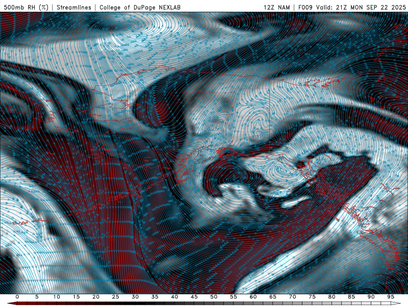This screenshot has height=306, width=408.
Task: Select the colorbar label "85"
Action: 351,297
